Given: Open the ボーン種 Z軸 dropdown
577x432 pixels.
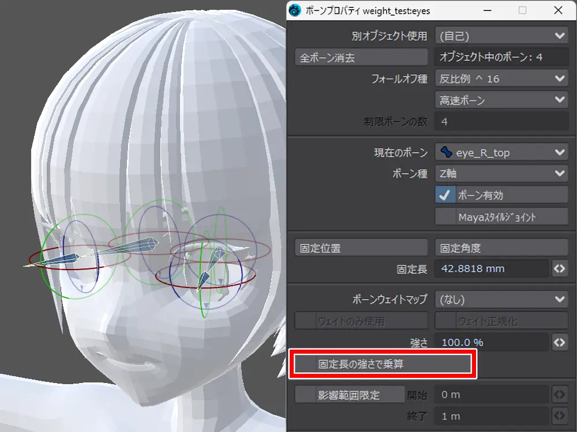Looking at the screenshot, I should 501,173.
